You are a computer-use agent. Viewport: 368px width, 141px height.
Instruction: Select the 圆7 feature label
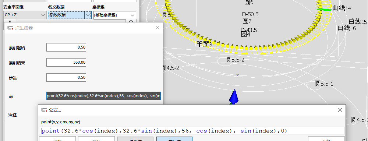pos(247,21)
